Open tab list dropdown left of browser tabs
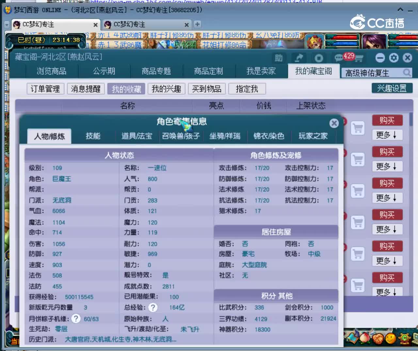The image size is (418, 351). tap(7, 25)
